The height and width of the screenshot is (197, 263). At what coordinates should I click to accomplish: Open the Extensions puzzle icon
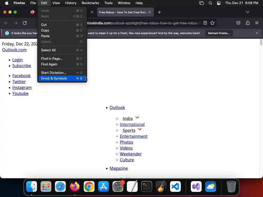pos(248,23)
